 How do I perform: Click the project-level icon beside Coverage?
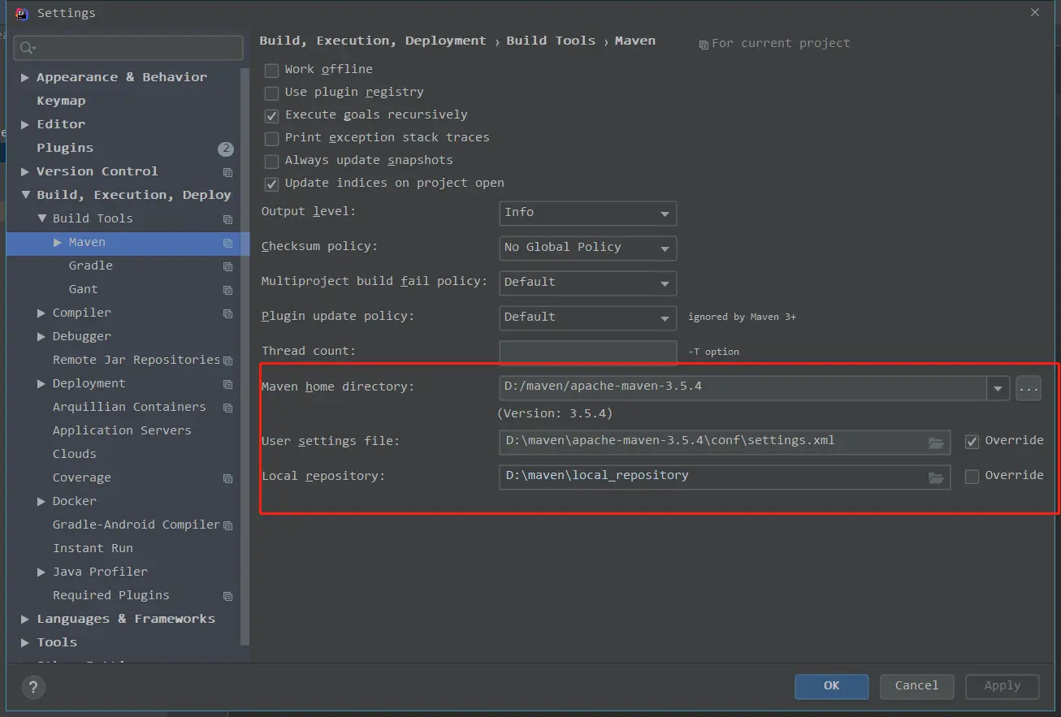[227, 478]
